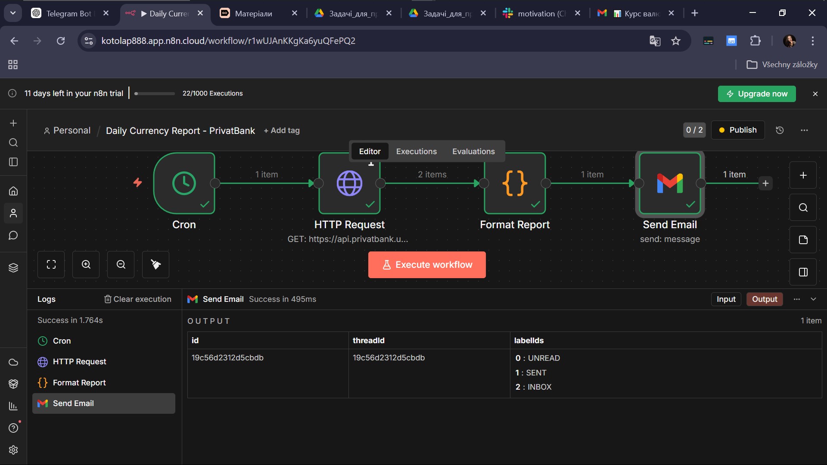Zoom the canvas to fit
827x465 pixels.
[51, 264]
